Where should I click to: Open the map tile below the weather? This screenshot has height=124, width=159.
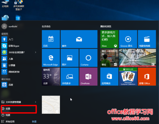(x=51, y=104)
